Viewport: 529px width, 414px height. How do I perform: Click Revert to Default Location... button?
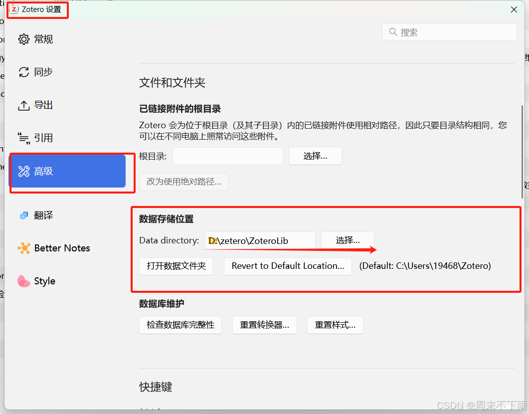(288, 266)
